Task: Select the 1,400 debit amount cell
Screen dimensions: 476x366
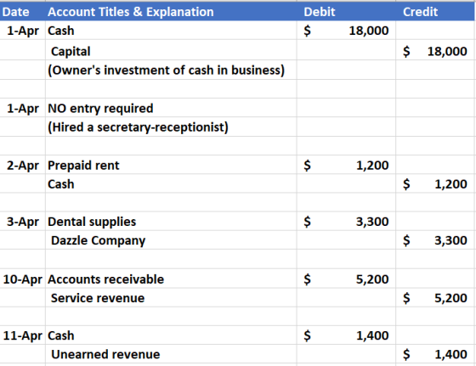Action: point(346,335)
